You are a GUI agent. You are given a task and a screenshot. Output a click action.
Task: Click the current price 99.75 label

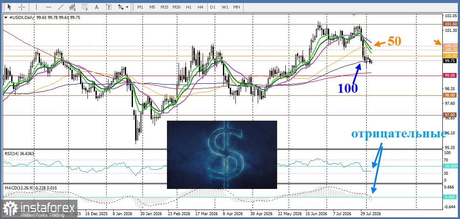coord(451,61)
